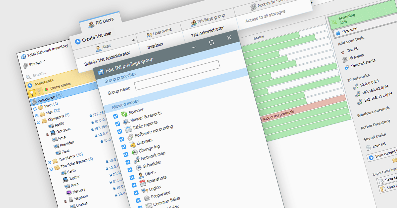The image size is (397, 208).
Task: Uncheck the Table reports checkbox
Action: pyautogui.click(x=119, y=131)
